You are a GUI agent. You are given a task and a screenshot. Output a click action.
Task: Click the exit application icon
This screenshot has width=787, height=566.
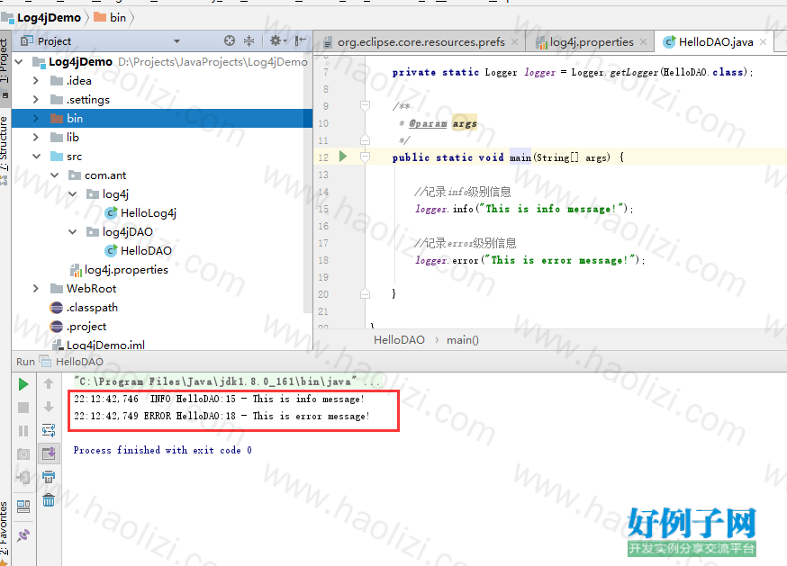click(23, 477)
